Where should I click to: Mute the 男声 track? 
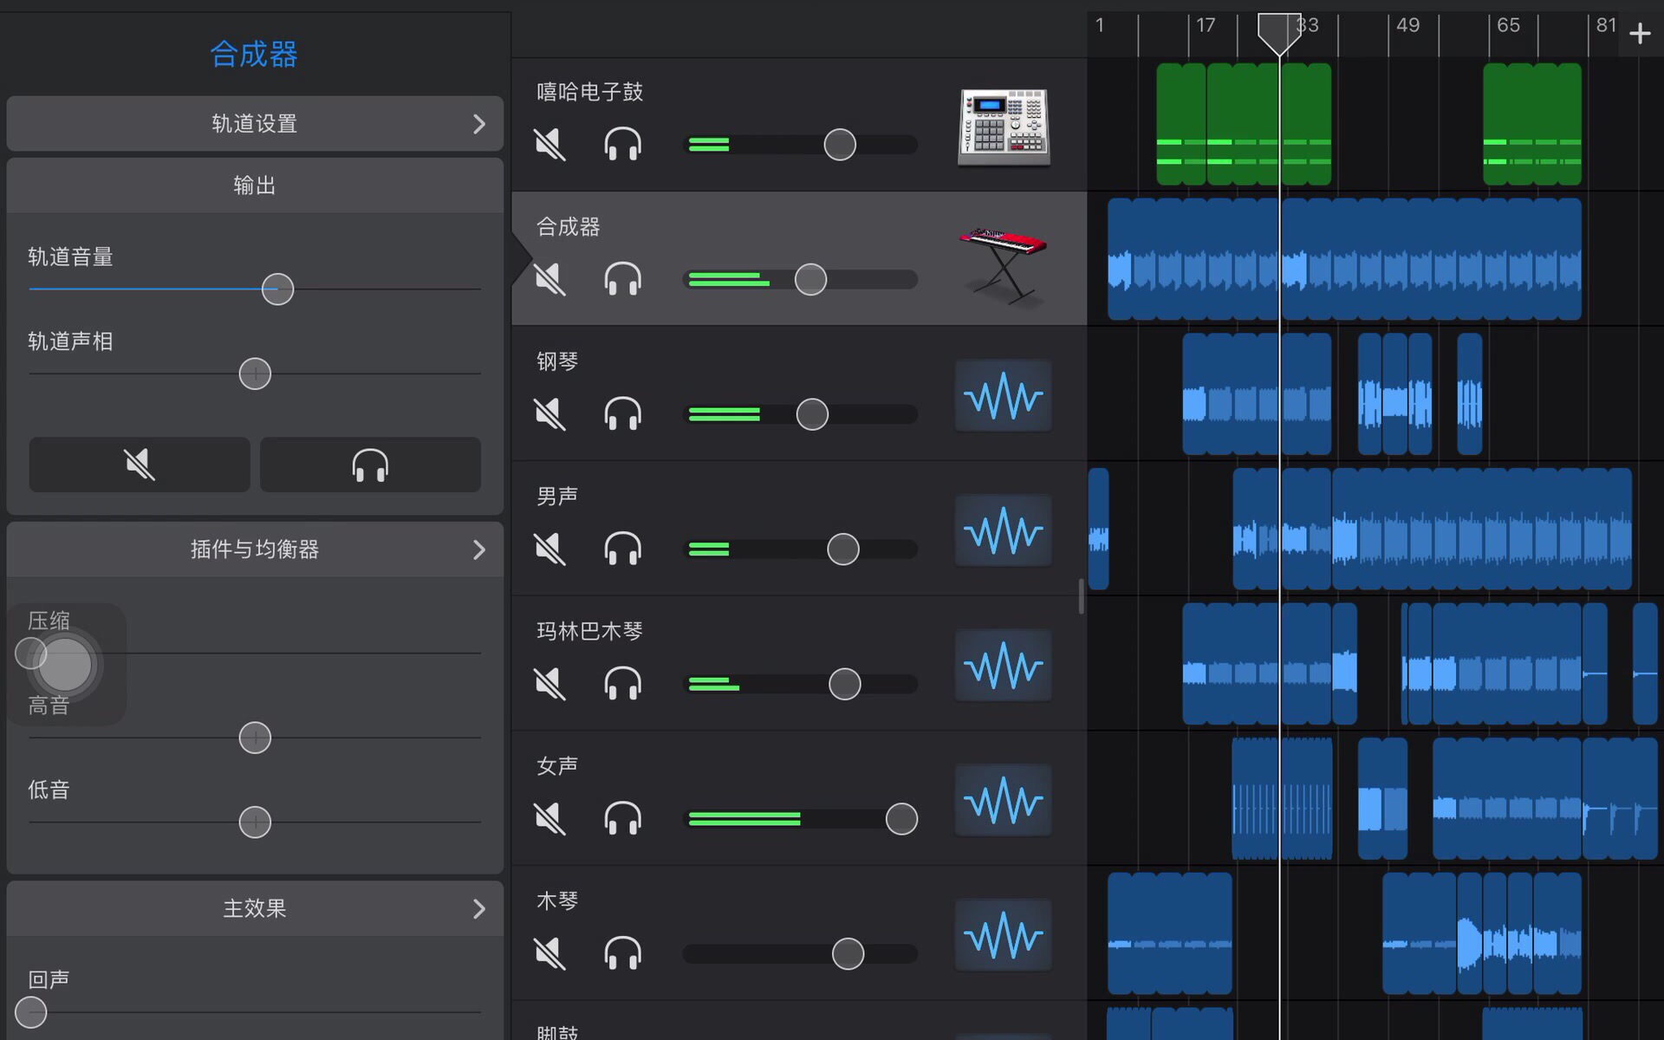[549, 549]
